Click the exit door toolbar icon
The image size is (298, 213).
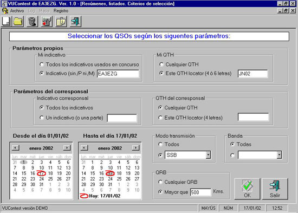pyautogui.click(x=75, y=21)
